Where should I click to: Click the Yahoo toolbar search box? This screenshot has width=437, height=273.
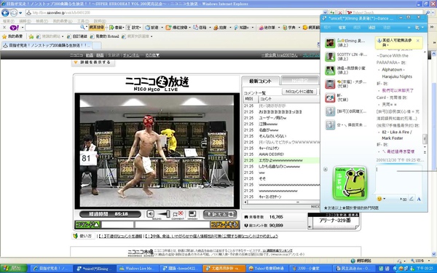(x=52, y=28)
